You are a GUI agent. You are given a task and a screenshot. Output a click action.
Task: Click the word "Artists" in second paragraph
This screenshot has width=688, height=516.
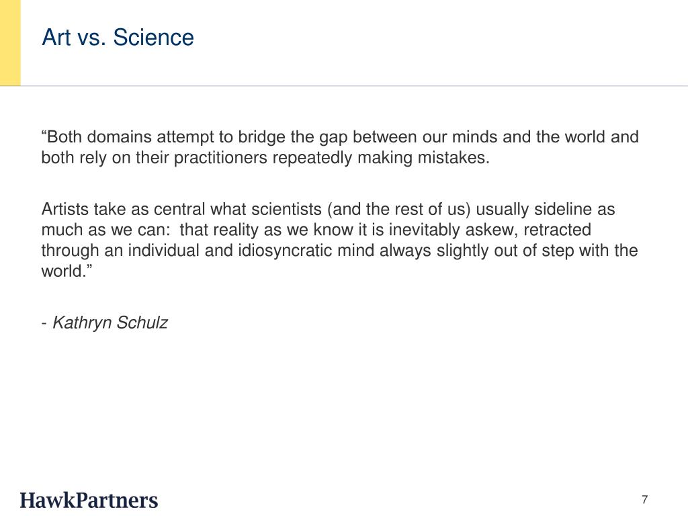[x=65, y=210]
